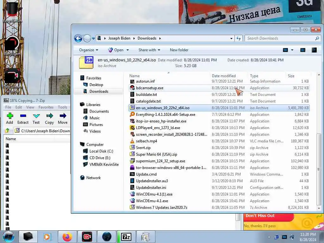Open Firefox from the taskbar
The image size is (324, 243).
click(x=67, y=237)
